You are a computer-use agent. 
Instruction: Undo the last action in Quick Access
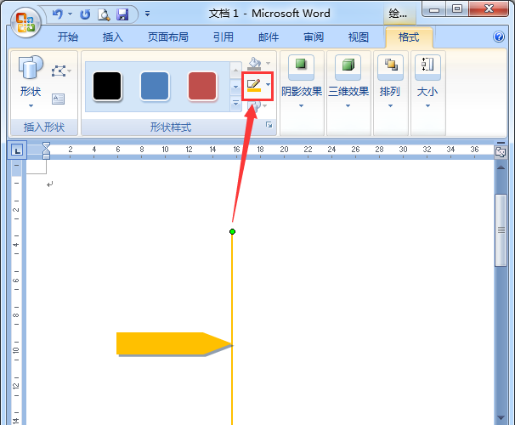(57, 14)
